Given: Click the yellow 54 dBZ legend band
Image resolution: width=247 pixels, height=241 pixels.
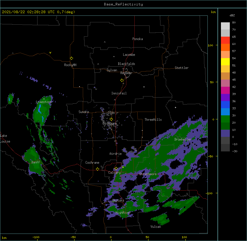Looking at the screenshot, I should click(225, 62).
